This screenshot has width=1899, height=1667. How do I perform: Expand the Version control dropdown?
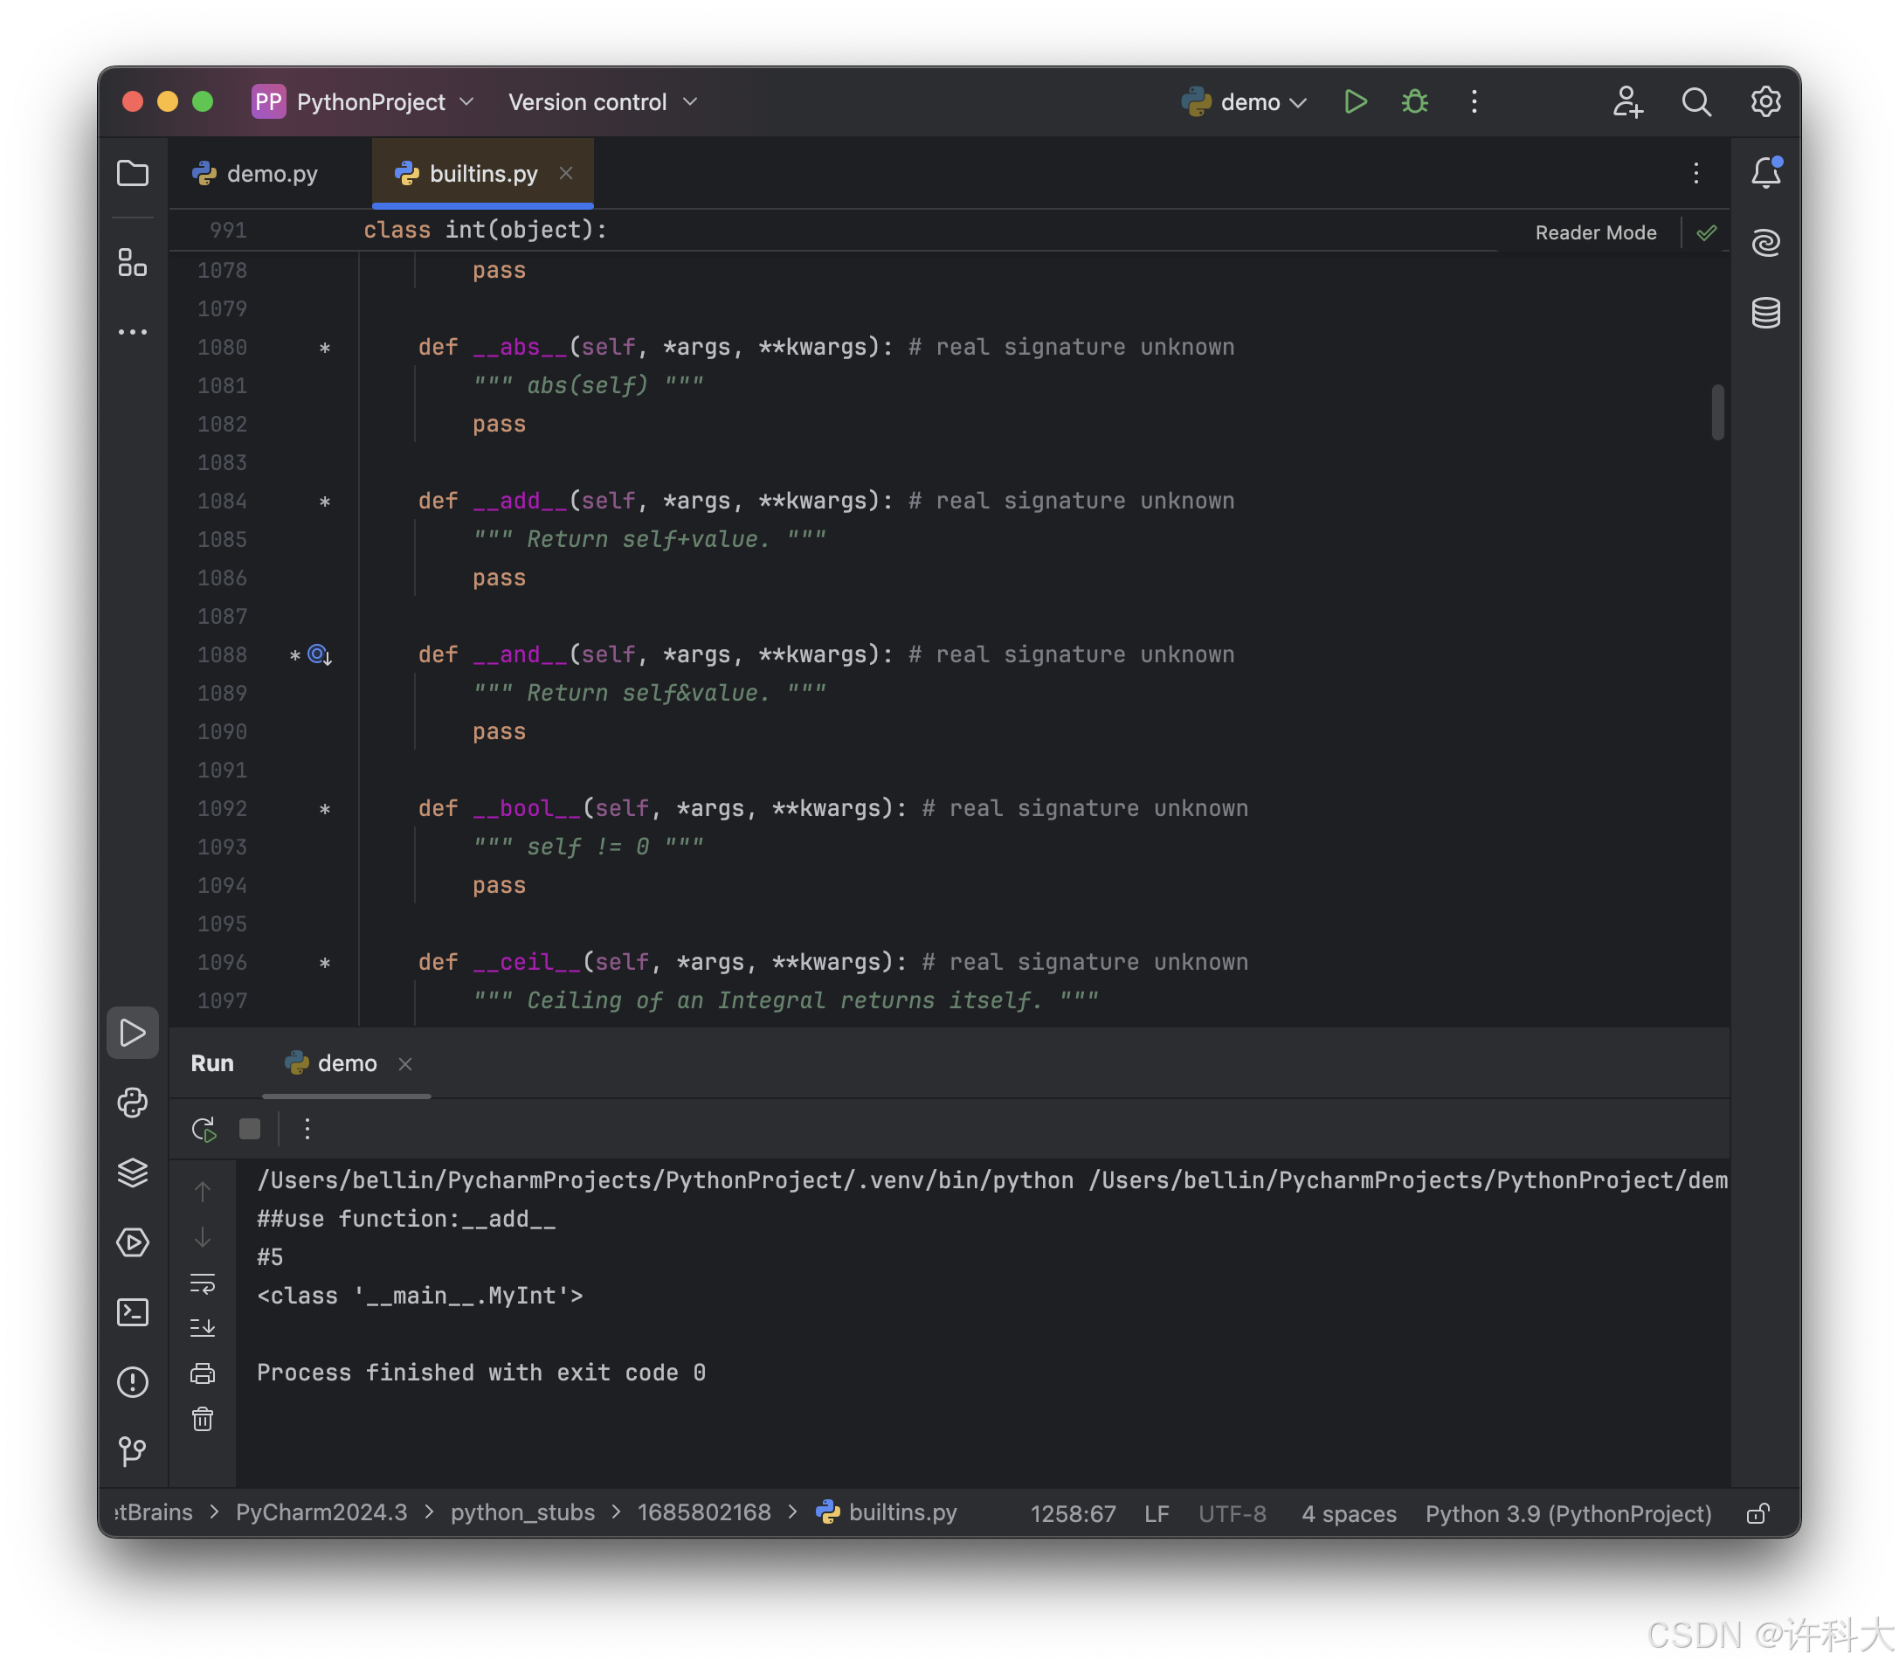click(x=602, y=101)
